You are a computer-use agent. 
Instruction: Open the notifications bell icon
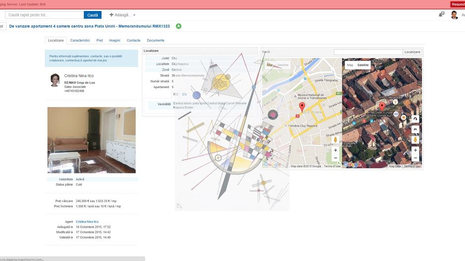[441, 15]
